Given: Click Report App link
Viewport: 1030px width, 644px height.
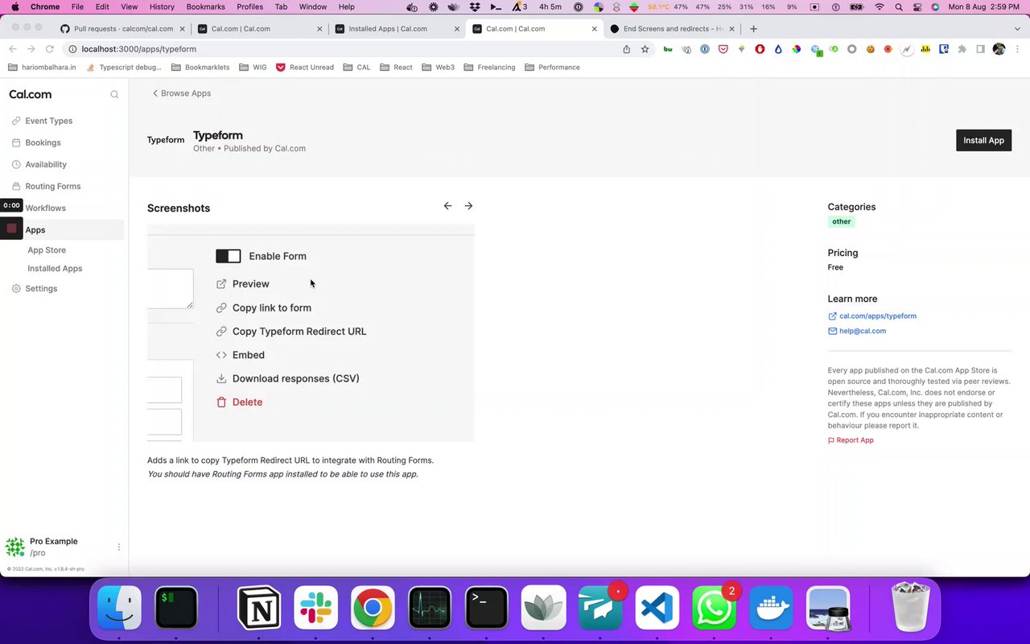Looking at the screenshot, I should pos(851,440).
